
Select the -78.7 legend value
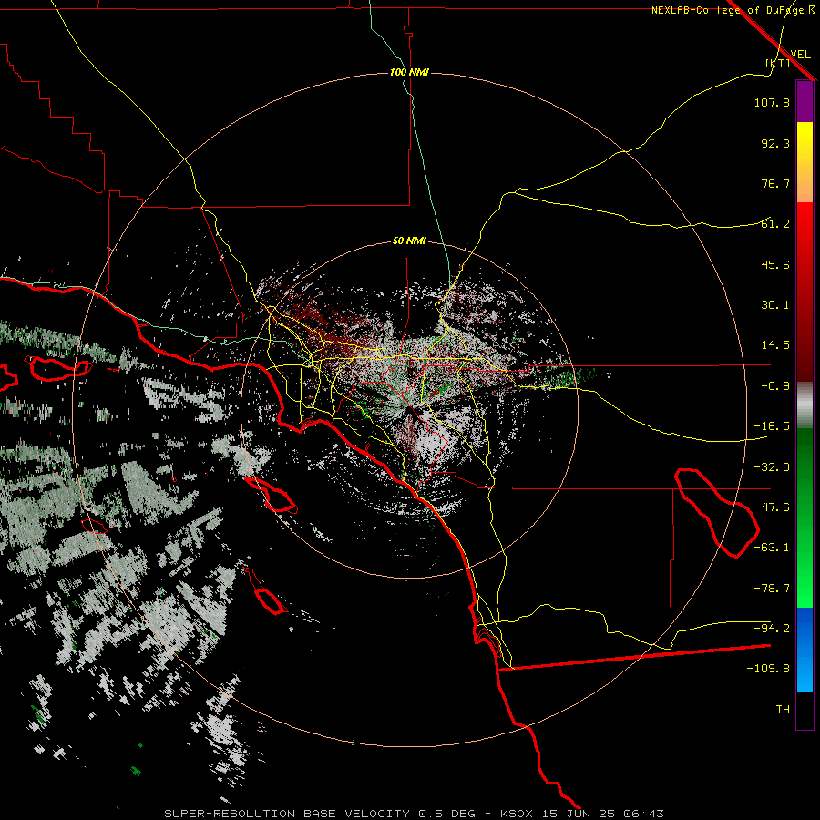pyautogui.click(x=772, y=589)
